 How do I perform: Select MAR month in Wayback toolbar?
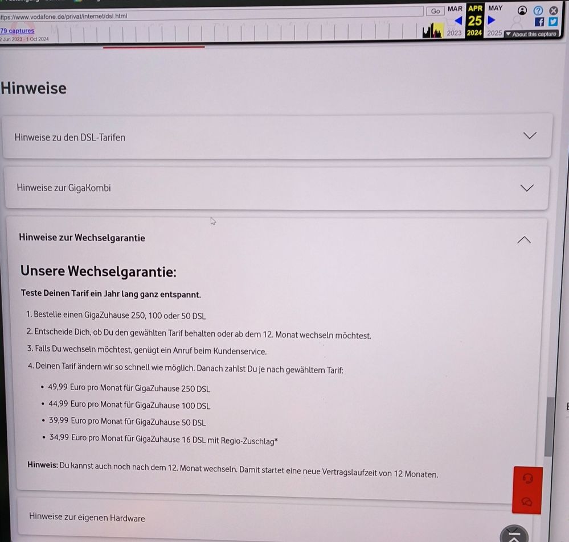pyautogui.click(x=455, y=9)
